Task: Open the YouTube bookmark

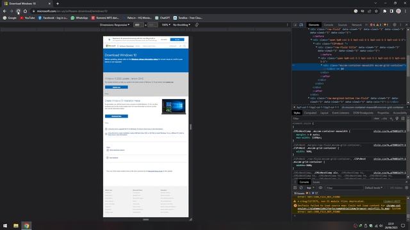Action: 27,18
